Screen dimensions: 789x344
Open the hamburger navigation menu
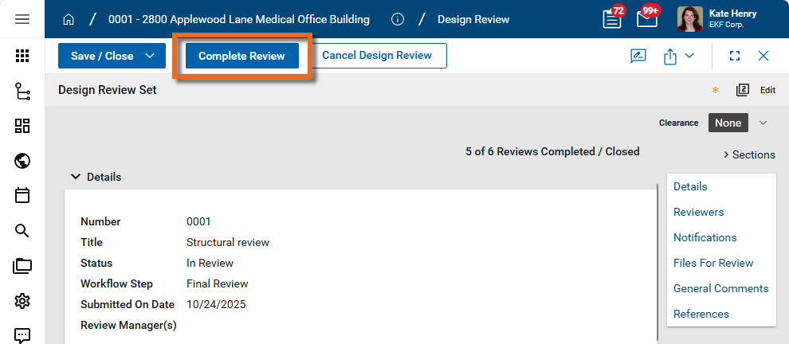pos(22,19)
